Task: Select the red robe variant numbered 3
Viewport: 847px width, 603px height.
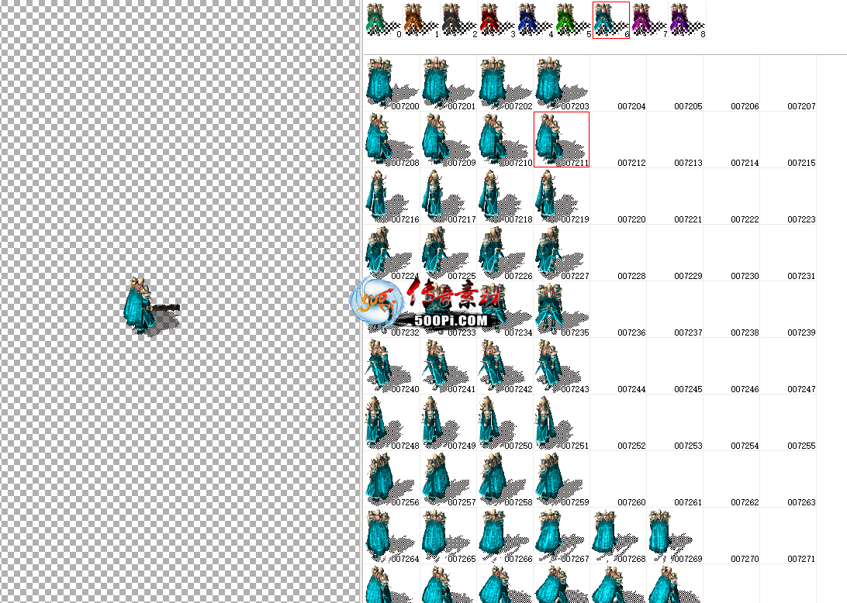Action: (x=497, y=20)
